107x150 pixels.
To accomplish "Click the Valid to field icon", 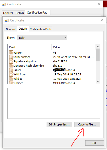I will (x=11, y=79).
